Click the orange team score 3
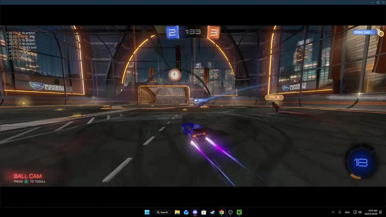The width and height of the screenshot is (386, 217). click(x=214, y=32)
